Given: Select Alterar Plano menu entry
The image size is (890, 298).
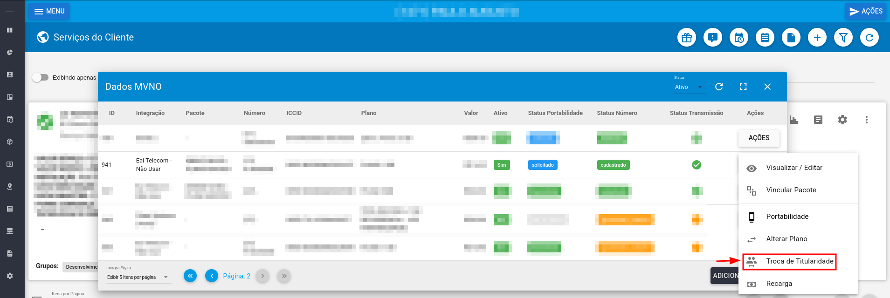Looking at the screenshot, I should point(798,239).
